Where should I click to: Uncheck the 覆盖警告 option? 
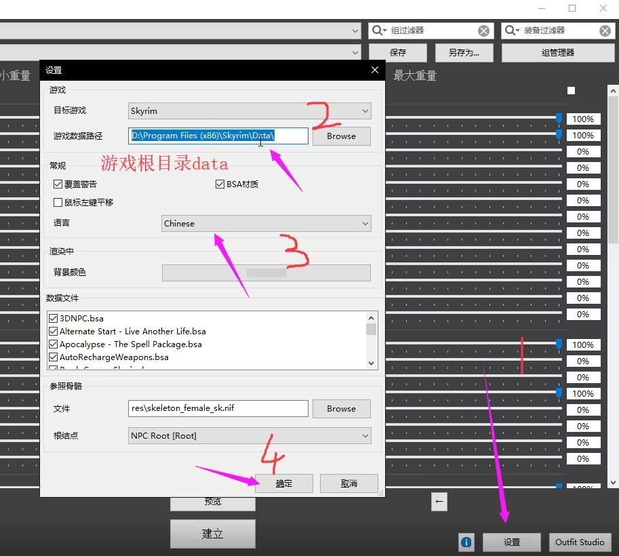[58, 184]
